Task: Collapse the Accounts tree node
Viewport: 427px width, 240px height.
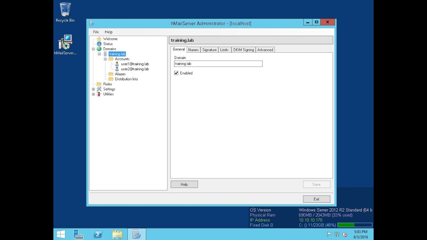Action: 105,59
